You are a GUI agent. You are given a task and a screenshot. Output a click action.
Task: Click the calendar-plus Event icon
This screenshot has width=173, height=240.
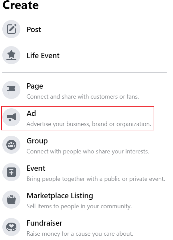tap(11, 172)
